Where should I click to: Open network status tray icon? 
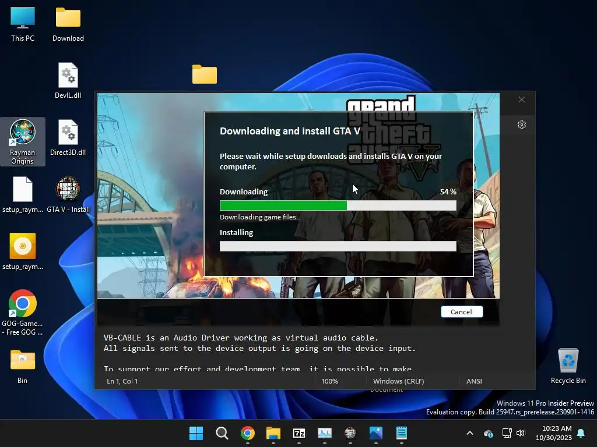(x=507, y=433)
